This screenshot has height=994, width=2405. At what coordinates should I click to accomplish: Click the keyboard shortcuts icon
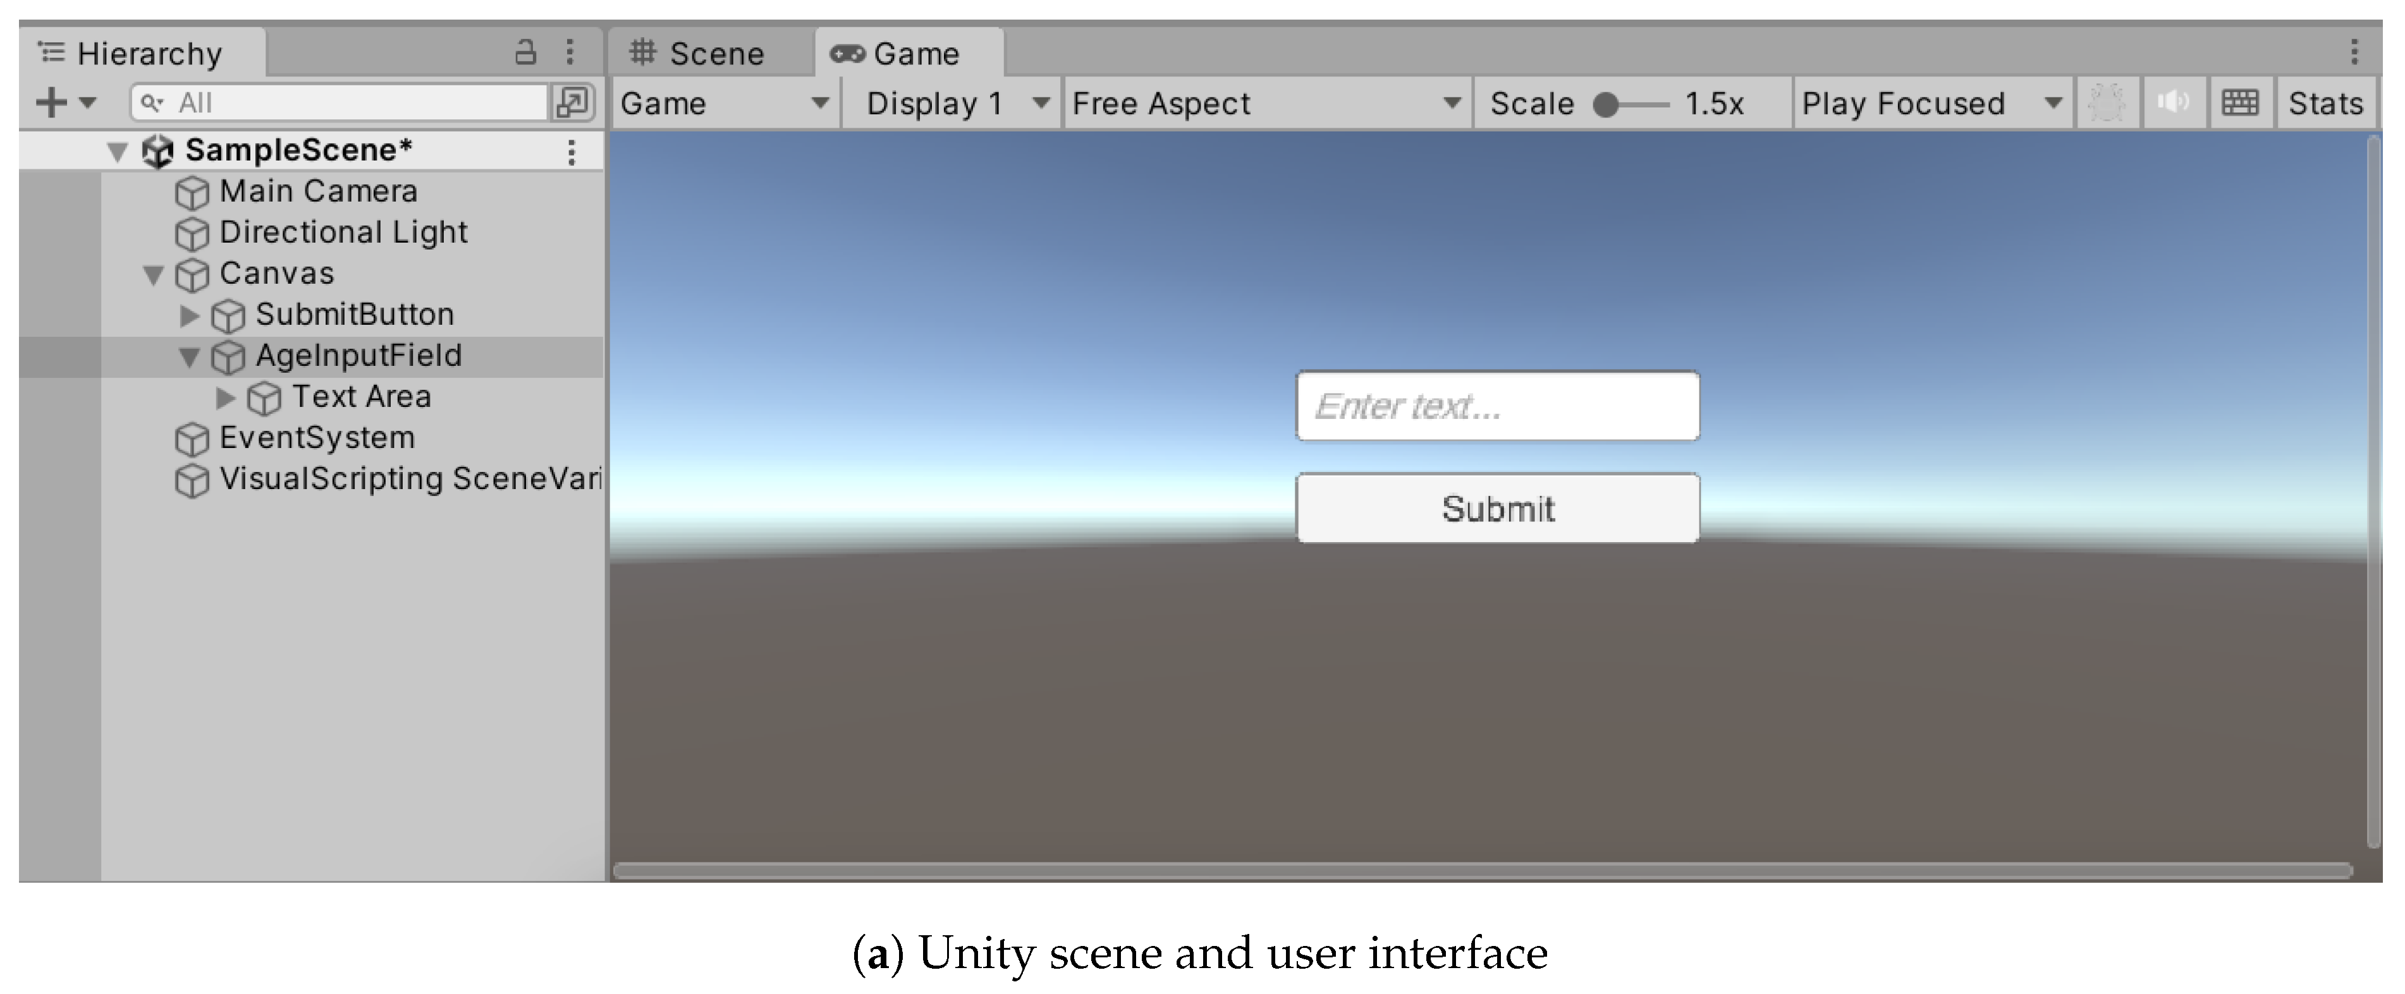tap(2240, 102)
